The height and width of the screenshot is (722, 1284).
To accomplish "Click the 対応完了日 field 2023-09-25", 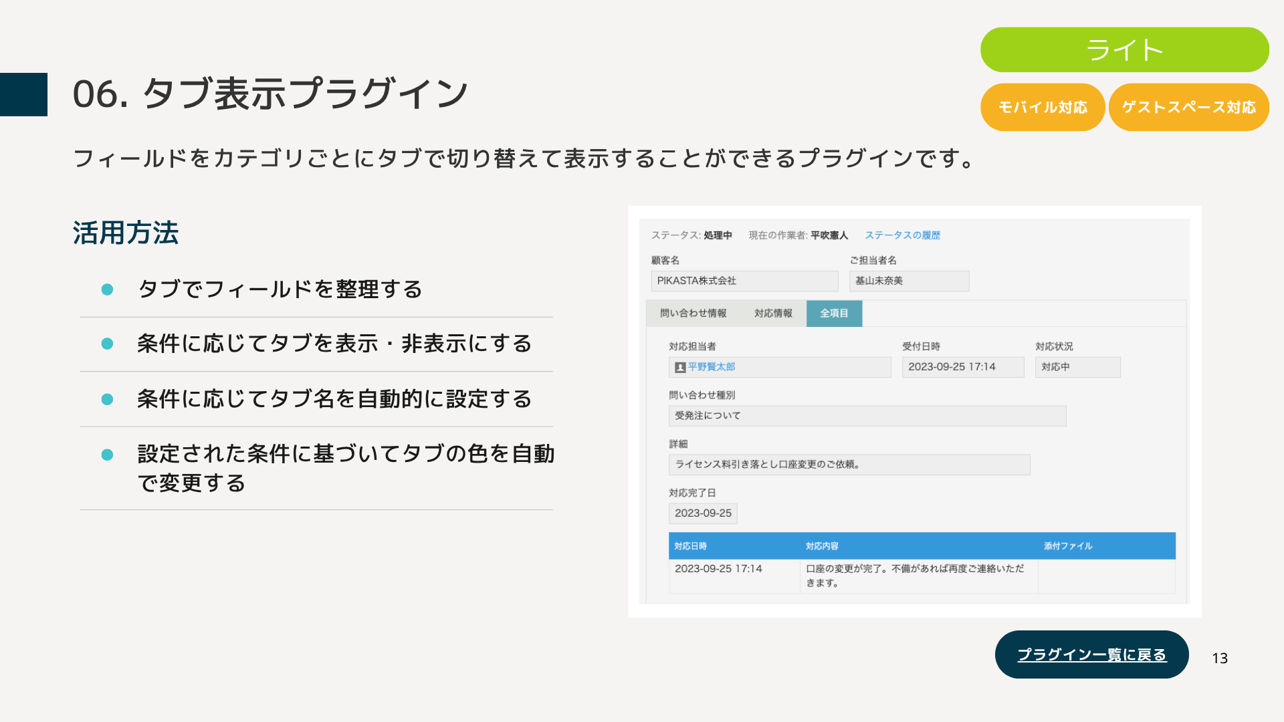I will click(x=703, y=513).
